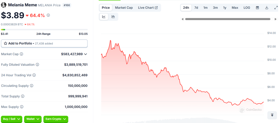This screenshot has height=123, width=280.
Task: Open the Buy / Sell dropdown
Action: [11, 119]
